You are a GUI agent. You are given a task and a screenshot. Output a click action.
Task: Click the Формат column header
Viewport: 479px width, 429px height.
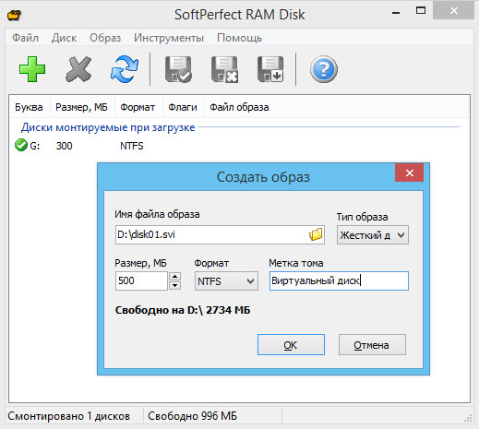pos(138,107)
